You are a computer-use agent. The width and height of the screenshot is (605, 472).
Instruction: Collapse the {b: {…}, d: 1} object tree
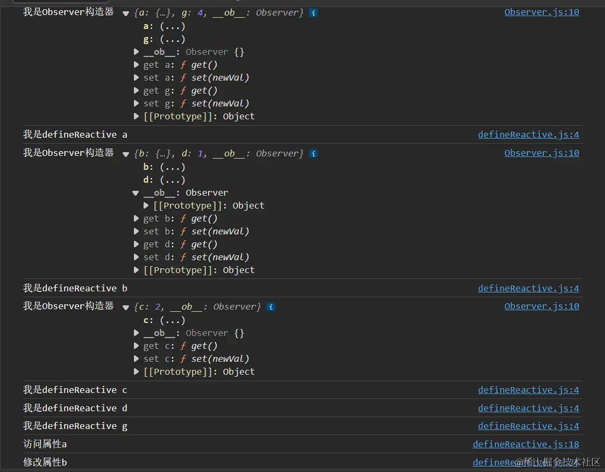[126, 154]
